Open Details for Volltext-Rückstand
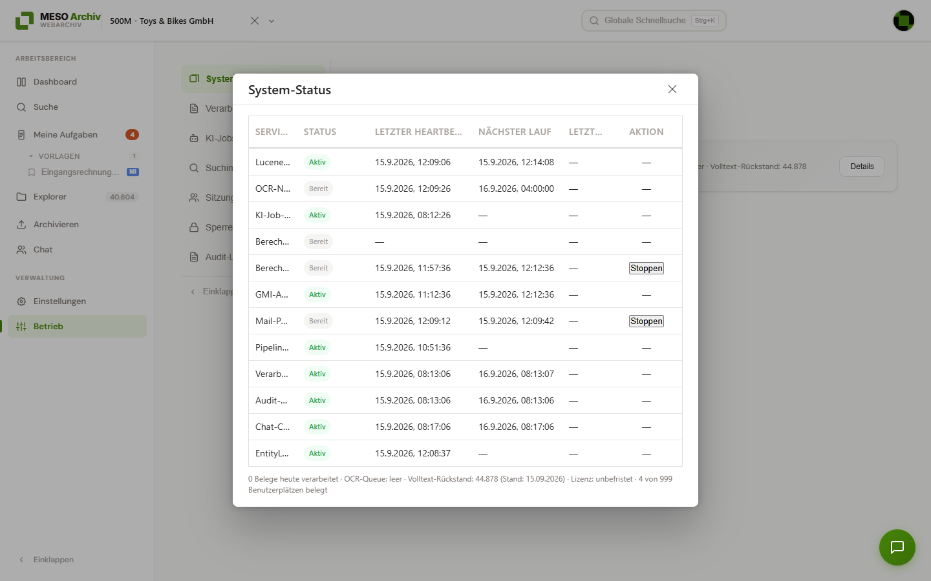Screen dimensions: 931x581 click(862, 167)
